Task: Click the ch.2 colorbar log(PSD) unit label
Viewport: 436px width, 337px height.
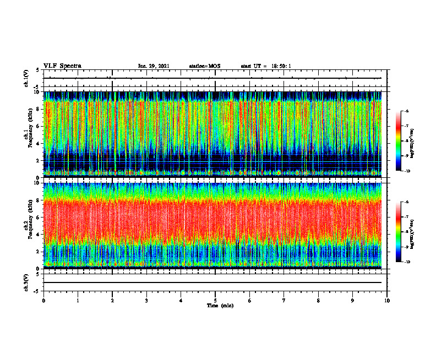Action: tap(412, 235)
